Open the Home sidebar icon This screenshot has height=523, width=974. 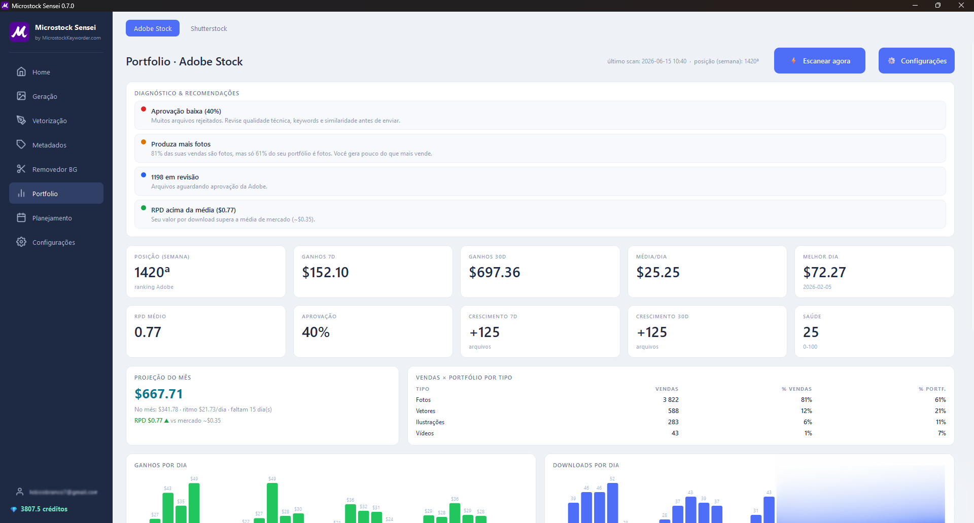point(21,71)
